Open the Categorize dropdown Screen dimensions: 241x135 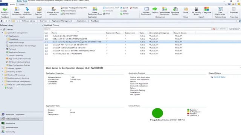207,11
